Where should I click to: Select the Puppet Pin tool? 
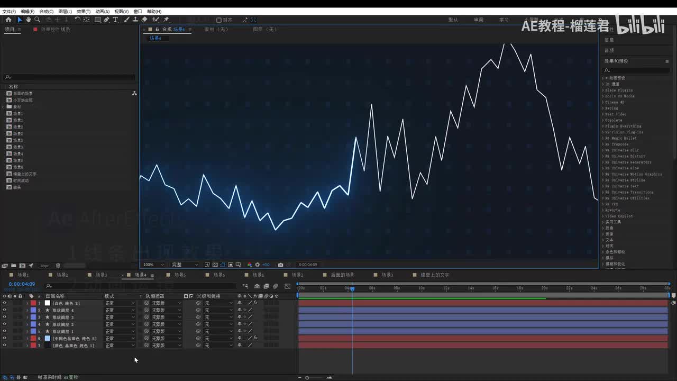pyautogui.click(x=166, y=20)
